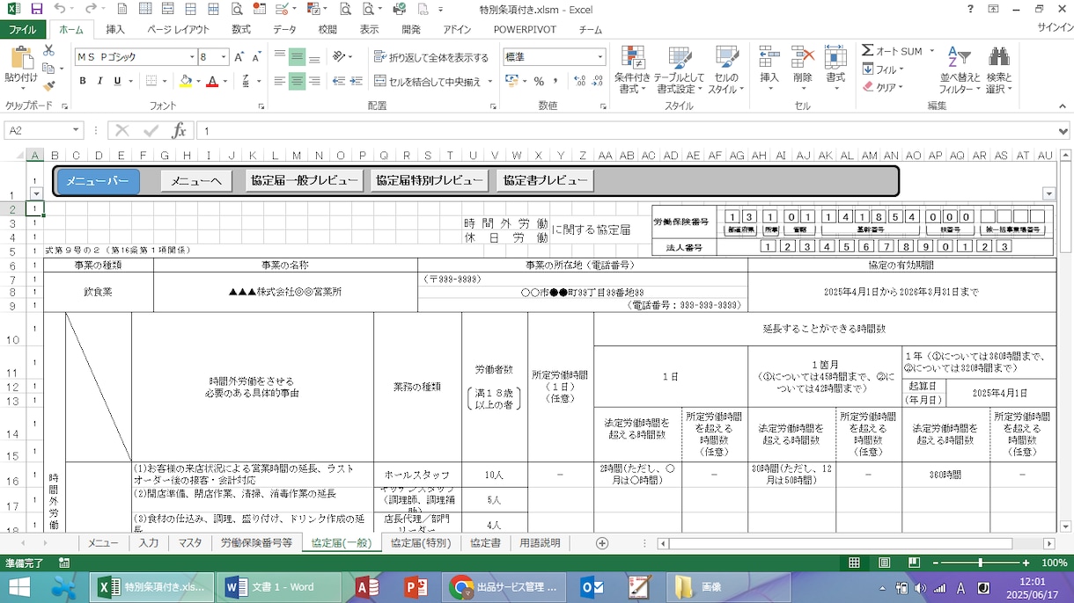The image size is (1074, 603).
Task: Click the メニューバー blue button
Action: coord(99,181)
